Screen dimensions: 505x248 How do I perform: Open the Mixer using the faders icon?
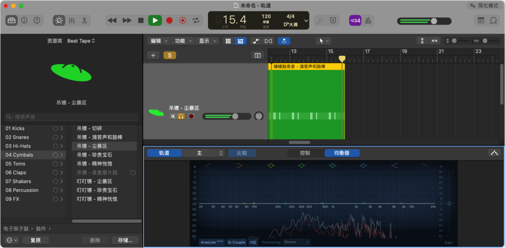72,20
